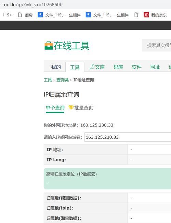Click the IP归属地查询 heading
This screenshot has height=223, width=171.
point(62,95)
